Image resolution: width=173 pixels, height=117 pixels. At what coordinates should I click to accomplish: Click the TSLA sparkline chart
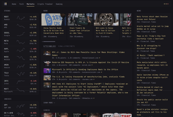point(21,74)
